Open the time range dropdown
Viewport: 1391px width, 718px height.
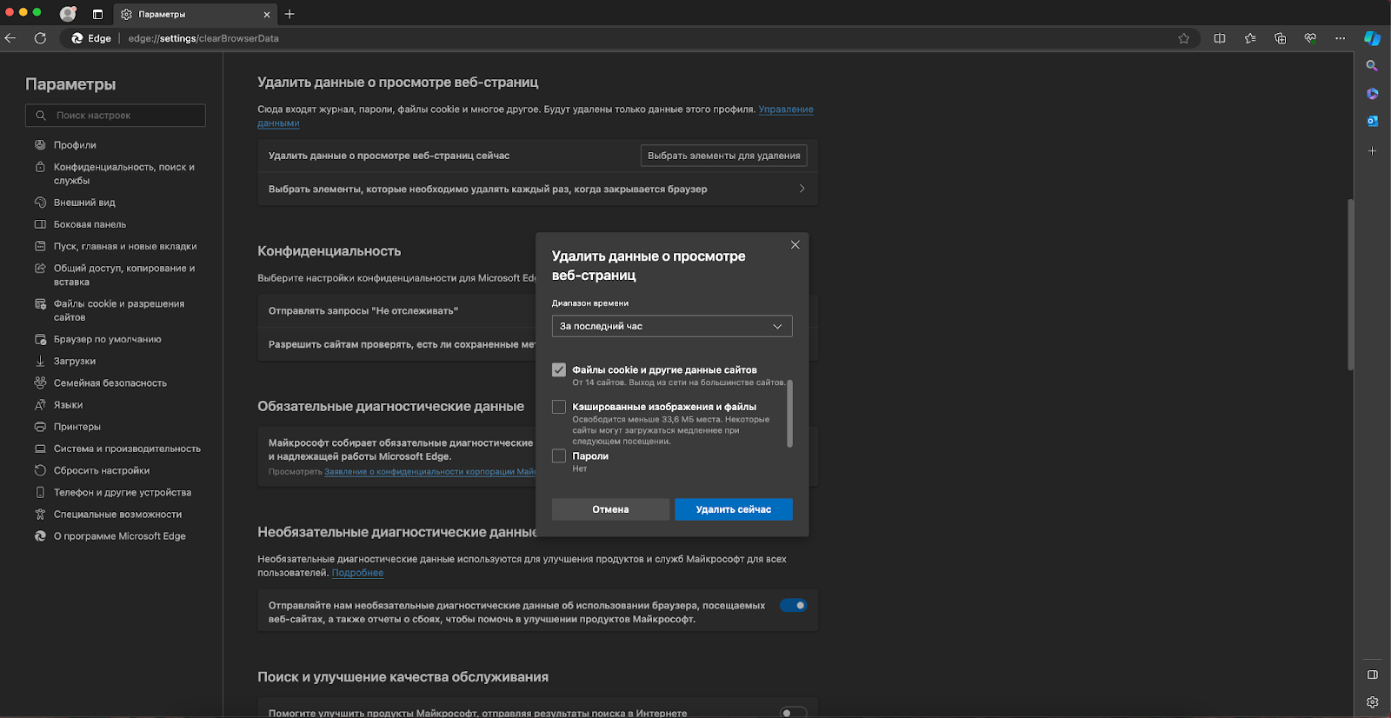[671, 326]
